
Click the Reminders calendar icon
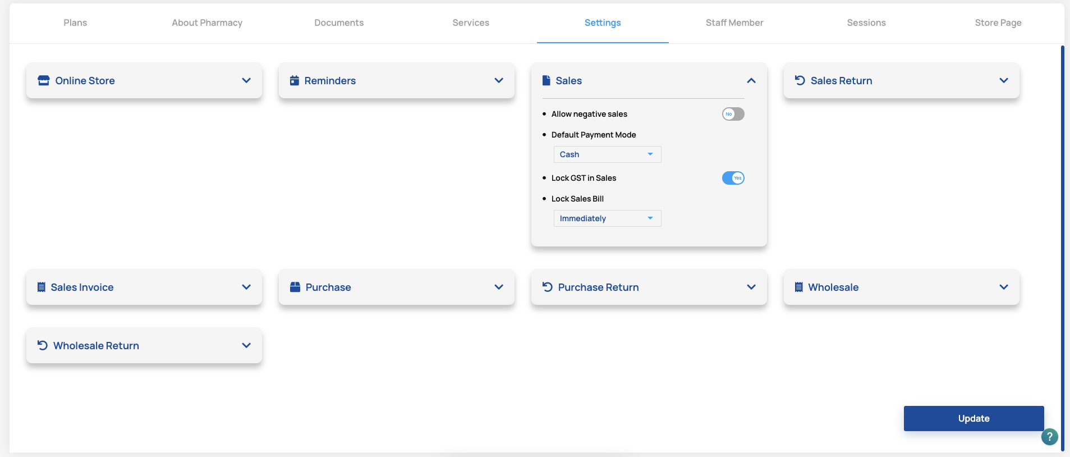point(295,81)
